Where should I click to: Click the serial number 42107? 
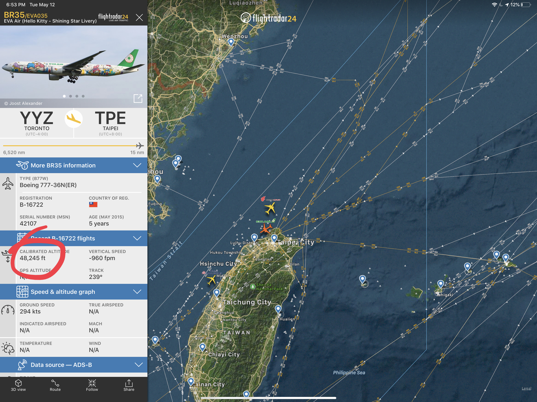pos(28,224)
